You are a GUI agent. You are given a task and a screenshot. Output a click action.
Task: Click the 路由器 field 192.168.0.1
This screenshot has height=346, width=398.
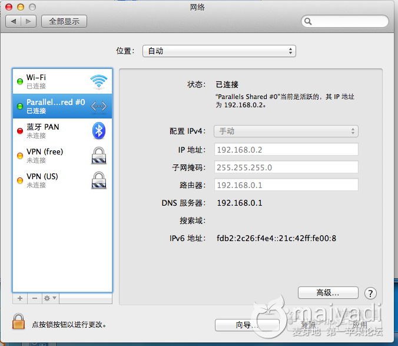(x=286, y=185)
